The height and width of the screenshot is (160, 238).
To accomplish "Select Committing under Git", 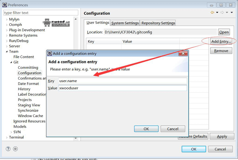I will click(28, 68).
